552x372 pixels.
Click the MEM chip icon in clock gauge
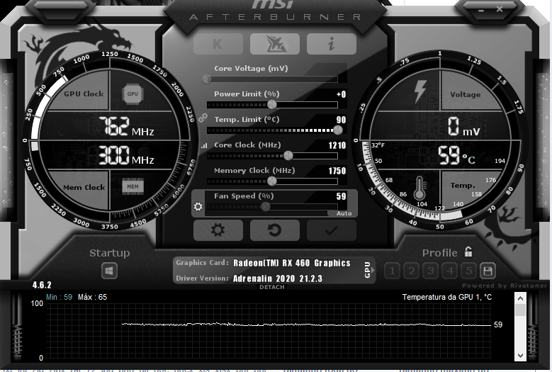133,186
